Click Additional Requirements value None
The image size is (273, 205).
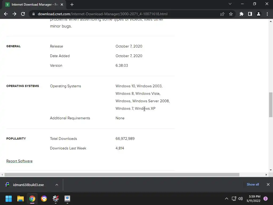120,118
